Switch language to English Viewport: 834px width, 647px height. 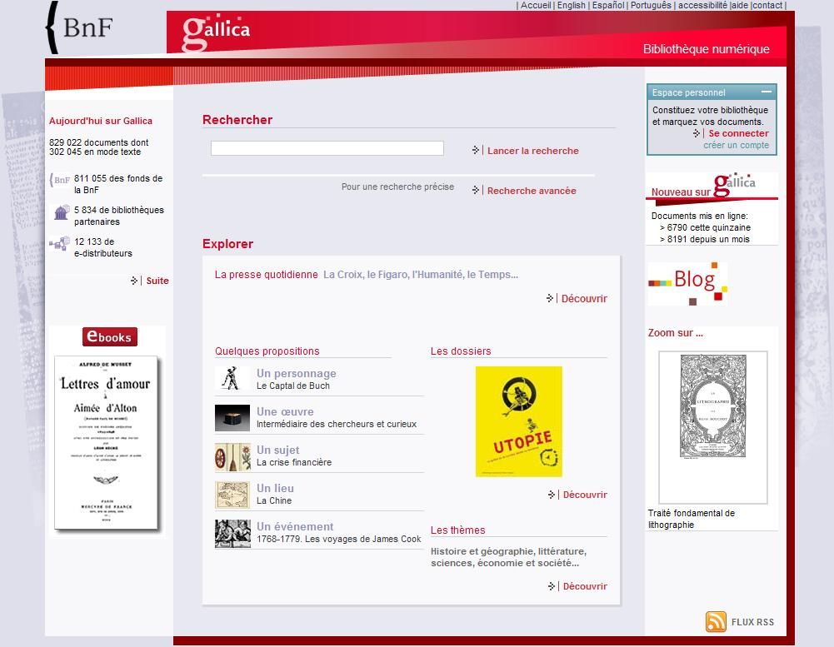coord(572,5)
